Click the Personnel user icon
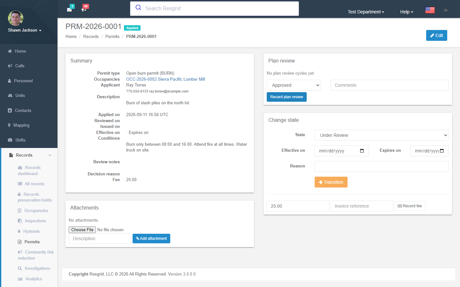 pyautogui.click(x=10, y=81)
